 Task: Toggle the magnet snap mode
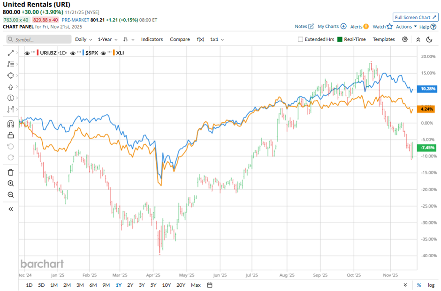10,124
